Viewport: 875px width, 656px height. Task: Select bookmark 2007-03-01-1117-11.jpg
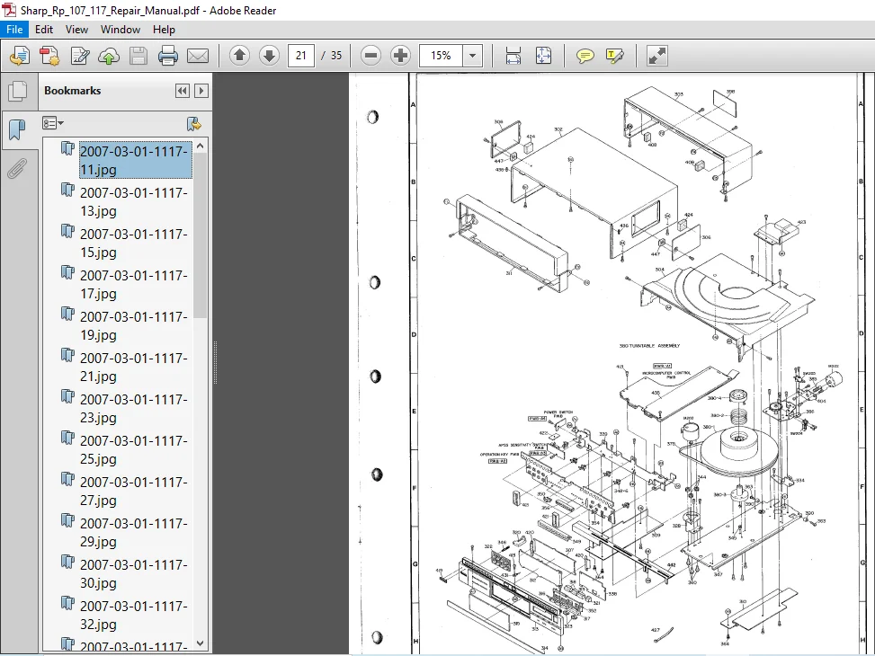point(135,160)
